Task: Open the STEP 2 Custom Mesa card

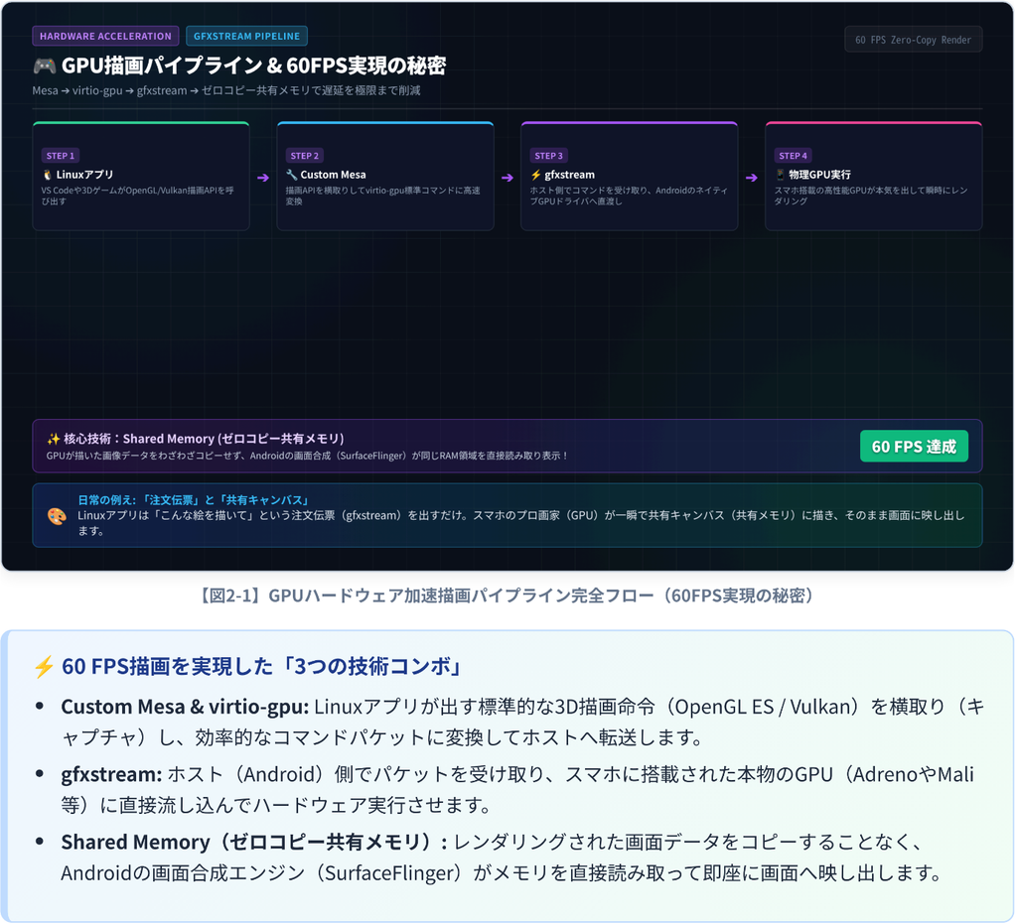Action: tap(385, 177)
